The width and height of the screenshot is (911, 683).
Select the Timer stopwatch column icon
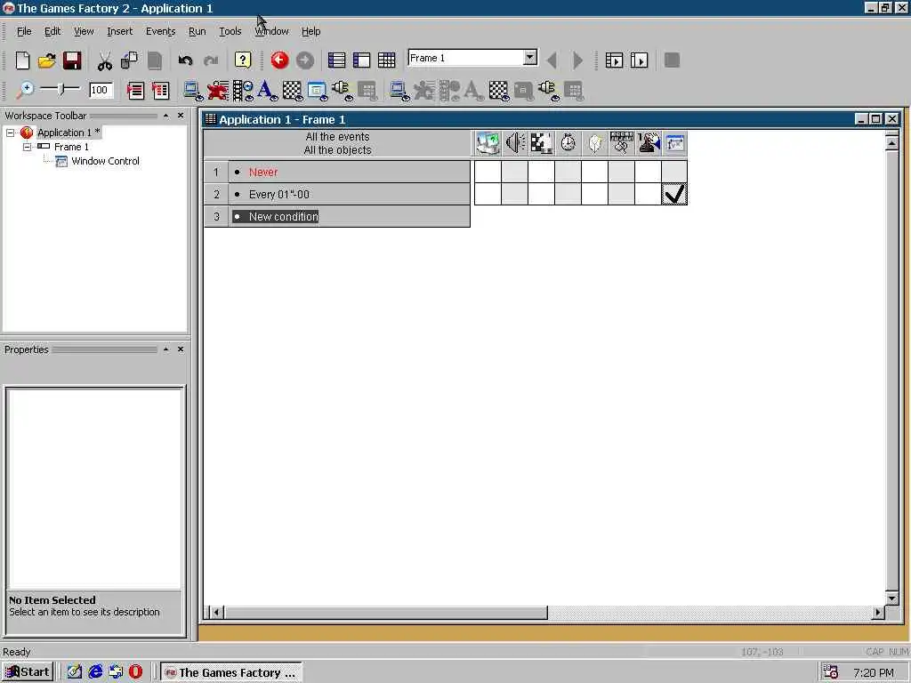pos(568,143)
